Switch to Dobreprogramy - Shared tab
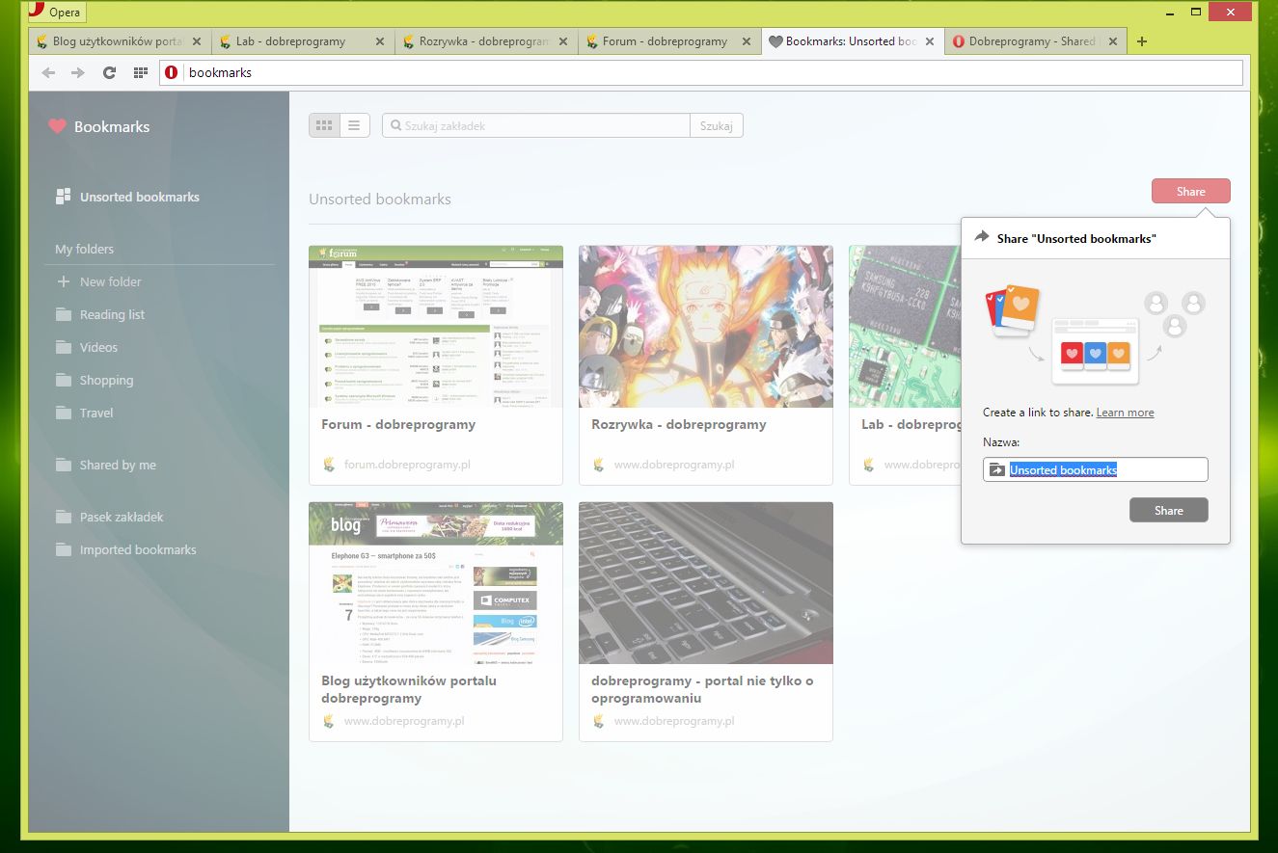 pyautogui.click(x=1036, y=41)
